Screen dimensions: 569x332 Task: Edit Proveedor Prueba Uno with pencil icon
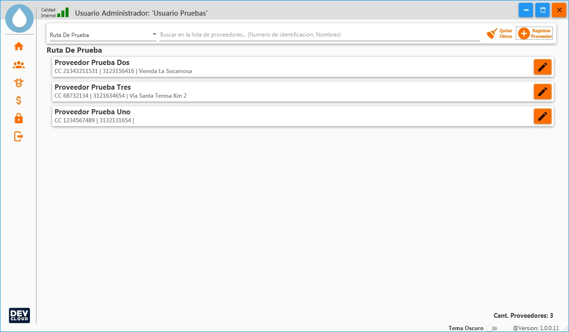coord(542,116)
